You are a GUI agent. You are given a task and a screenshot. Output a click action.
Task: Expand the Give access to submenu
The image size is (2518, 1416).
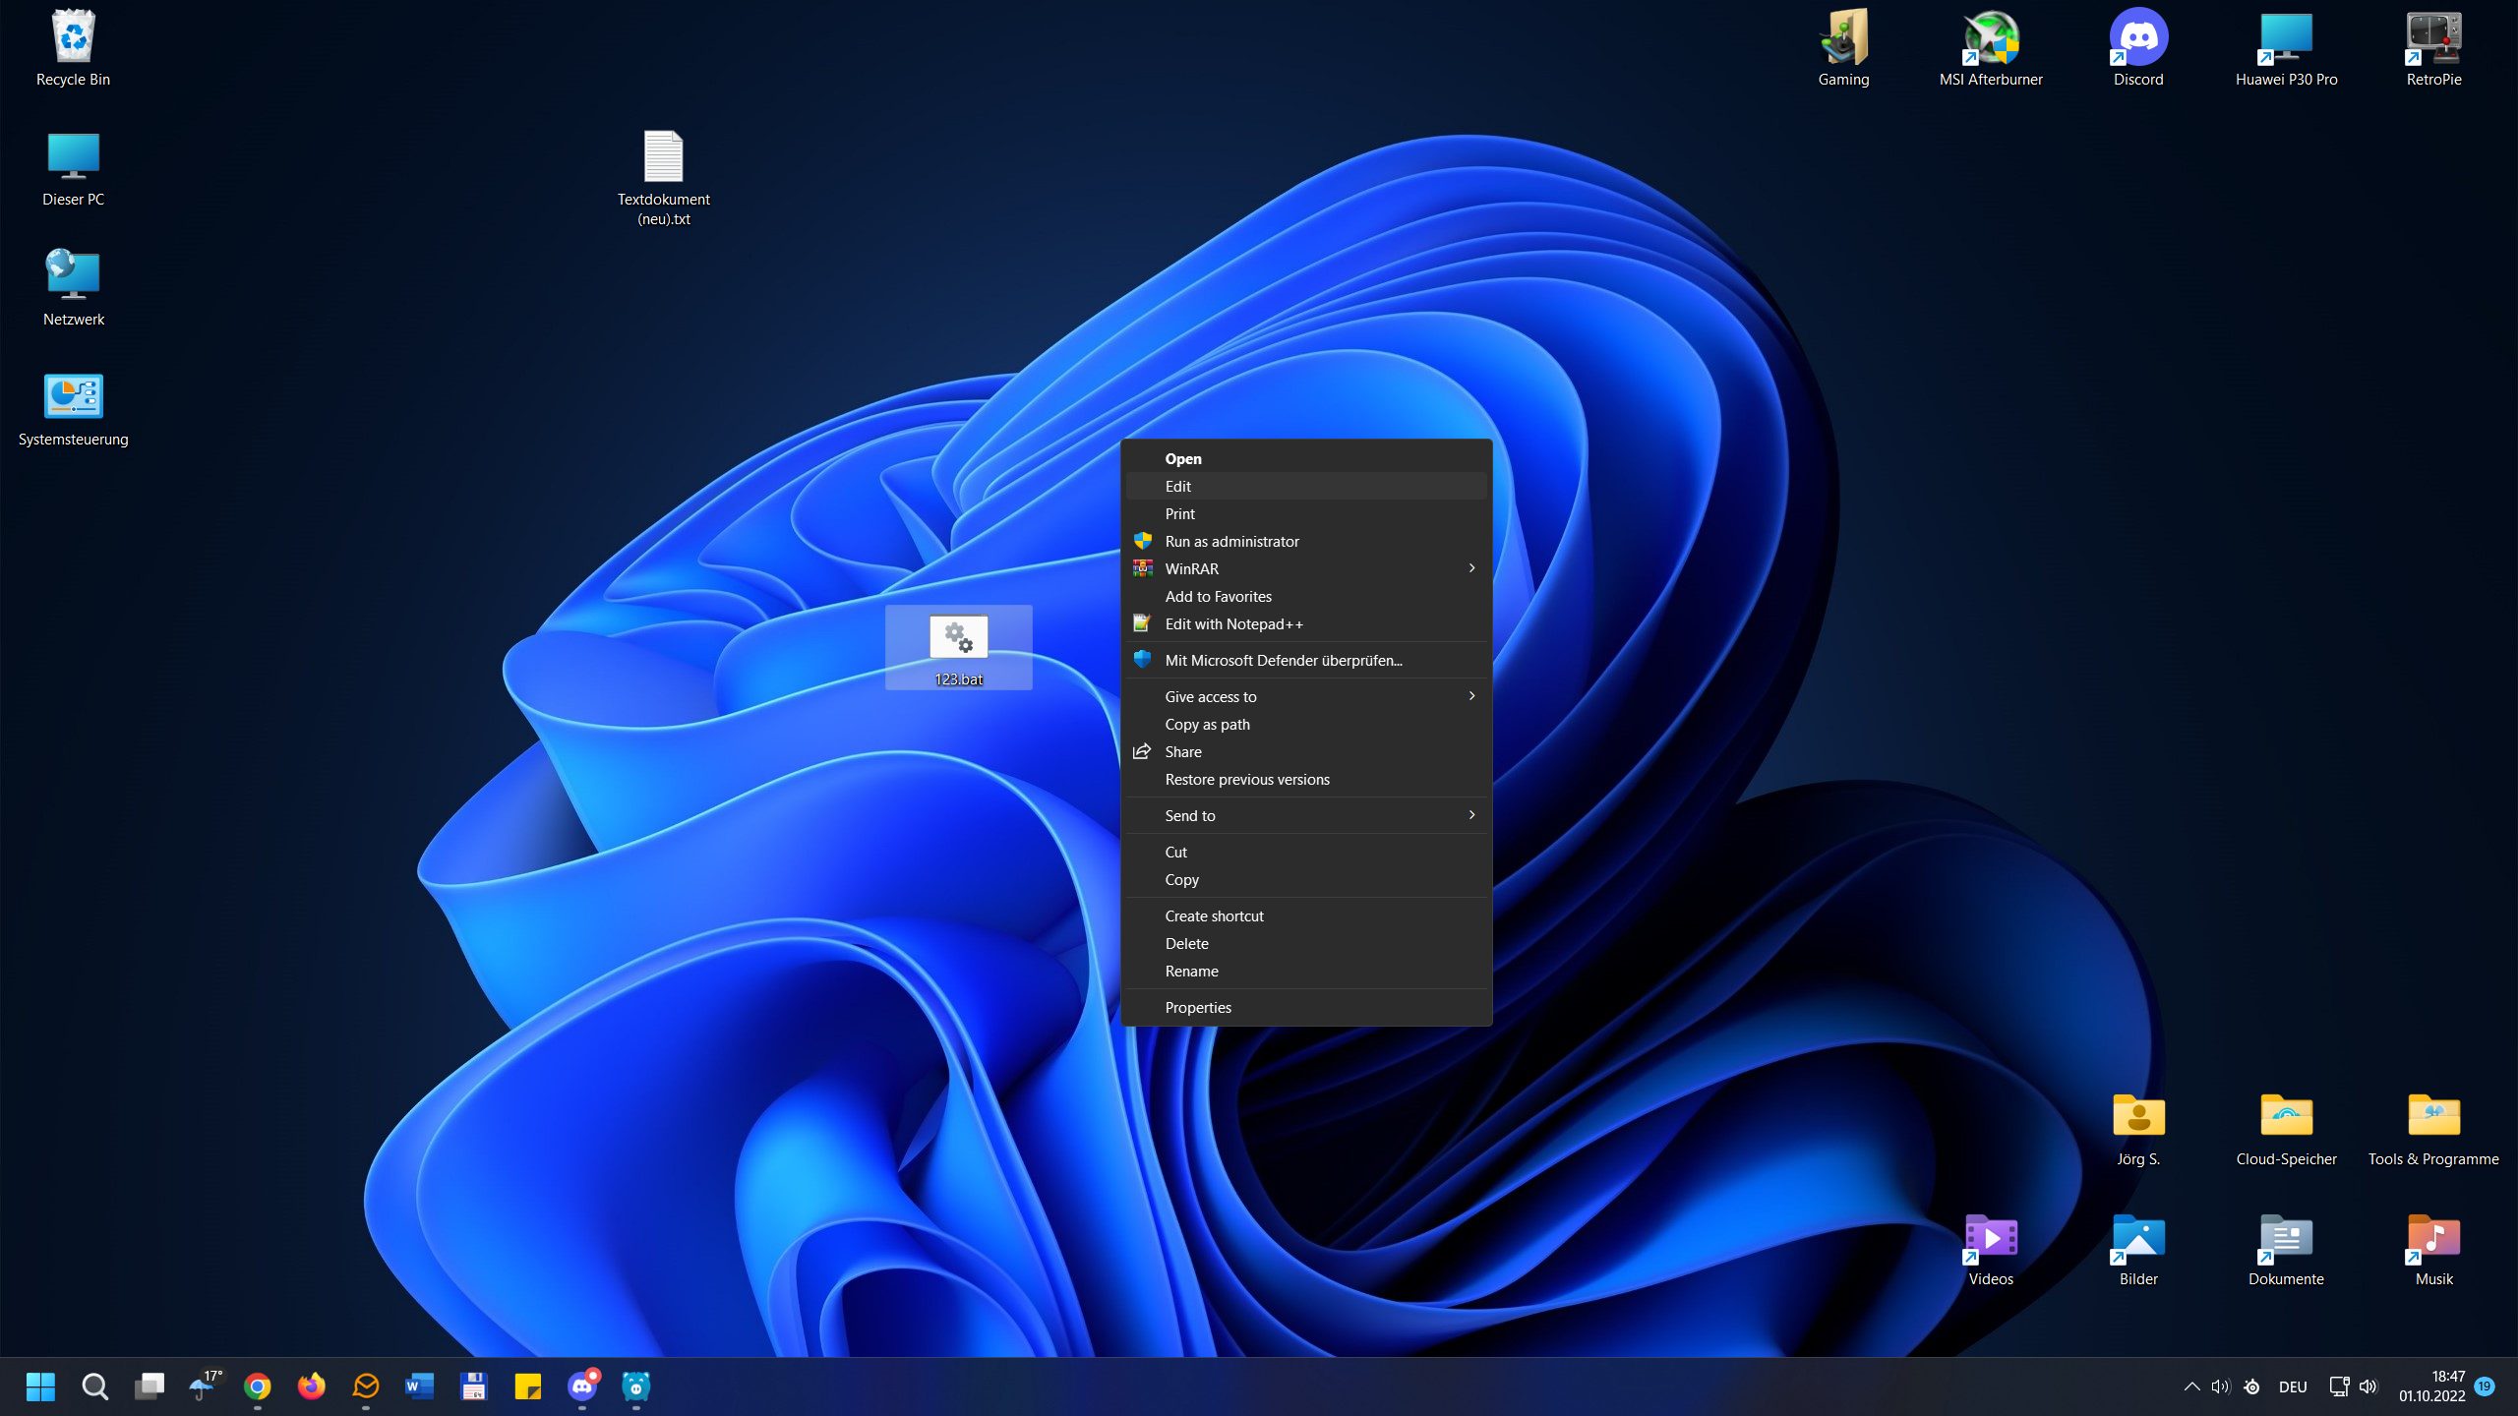(x=1471, y=696)
